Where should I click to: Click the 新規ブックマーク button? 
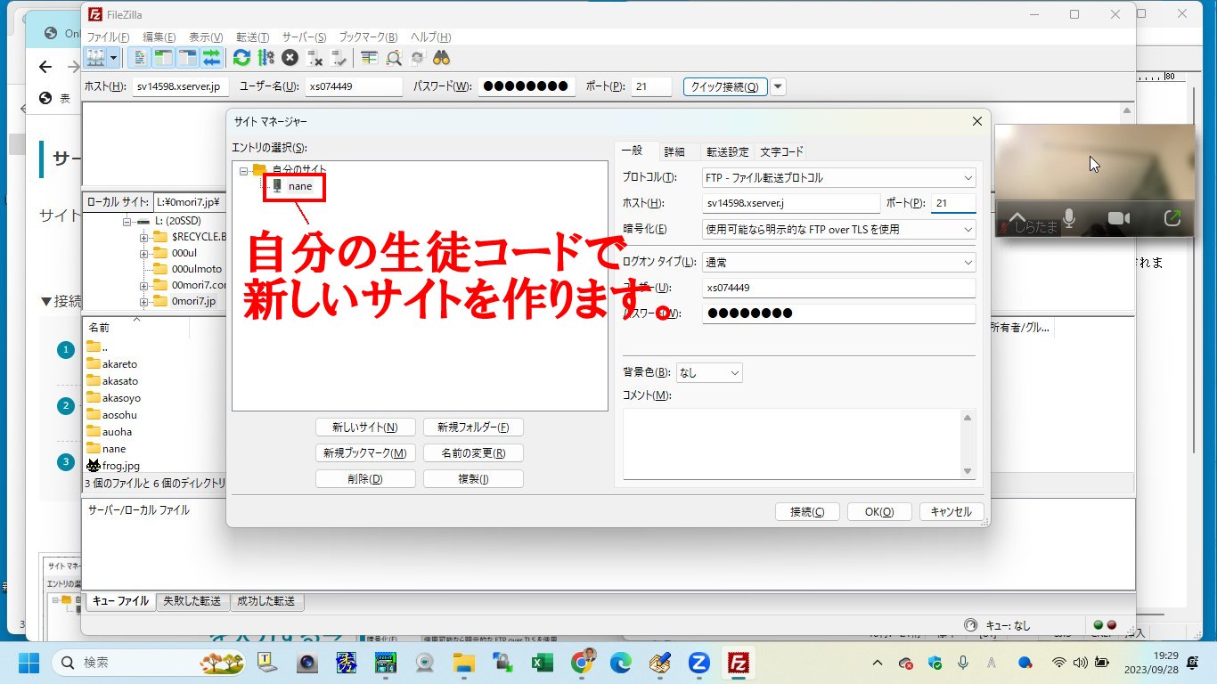(365, 453)
